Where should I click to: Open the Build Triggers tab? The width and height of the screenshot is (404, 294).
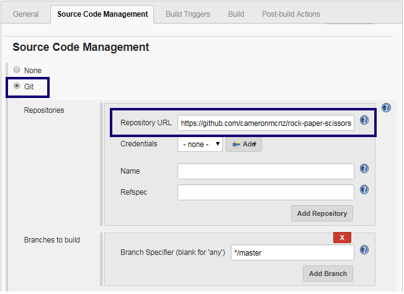coord(188,14)
